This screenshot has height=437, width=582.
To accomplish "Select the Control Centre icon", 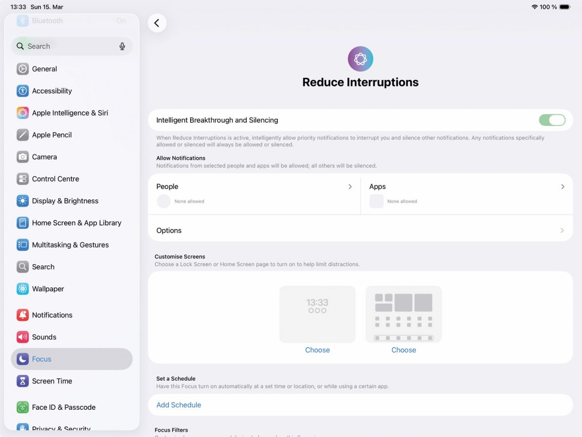I will [23, 179].
